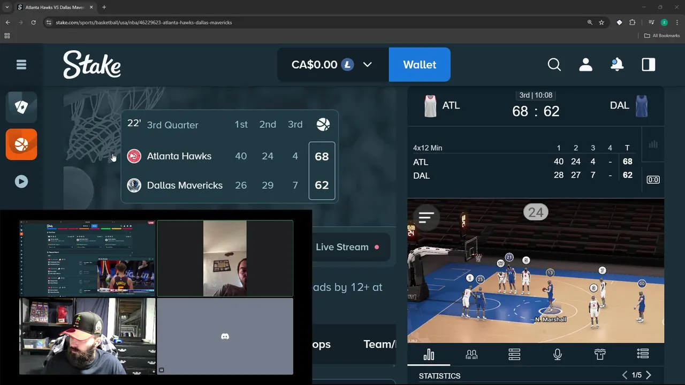Click the bearded streamer webcam tile
This screenshot has width=685, height=385.
88,336
